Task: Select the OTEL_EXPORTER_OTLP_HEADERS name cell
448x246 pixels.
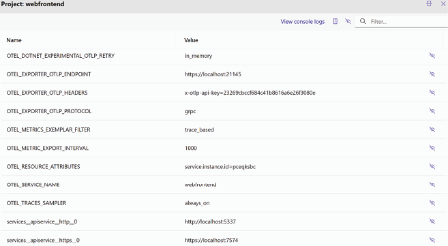Action: pos(47,93)
